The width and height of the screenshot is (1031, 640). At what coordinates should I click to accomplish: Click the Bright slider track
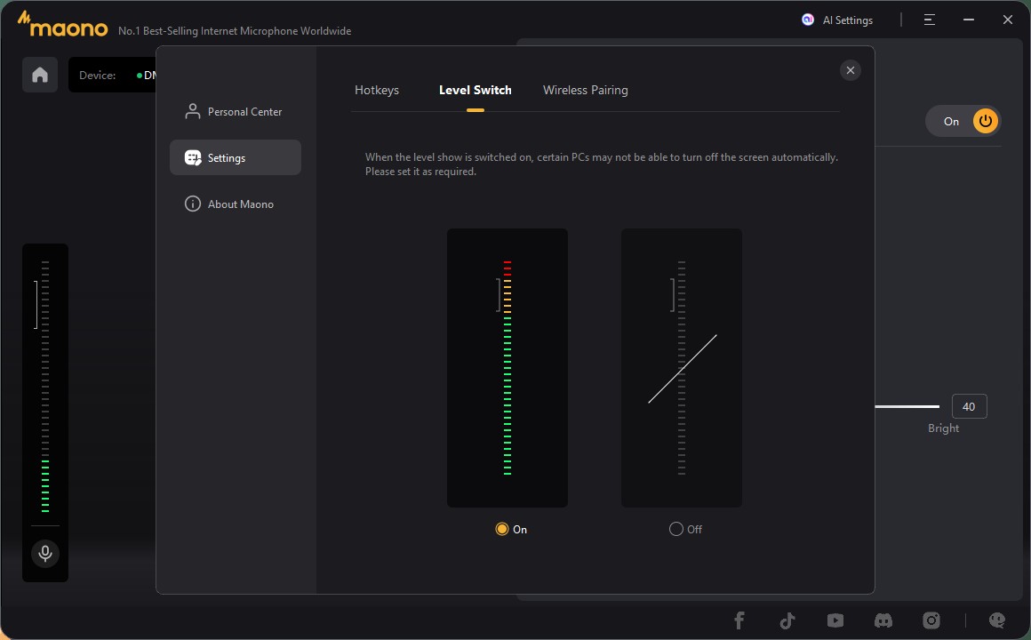point(907,406)
